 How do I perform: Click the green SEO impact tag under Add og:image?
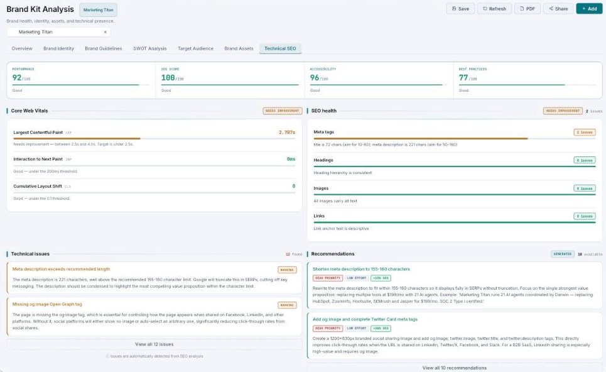tap(381, 328)
